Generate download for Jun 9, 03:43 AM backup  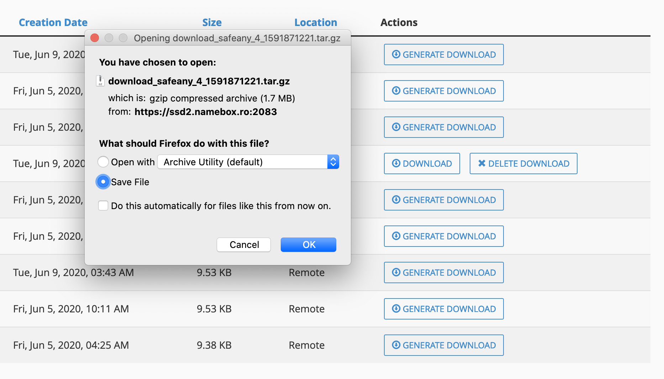point(444,272)
